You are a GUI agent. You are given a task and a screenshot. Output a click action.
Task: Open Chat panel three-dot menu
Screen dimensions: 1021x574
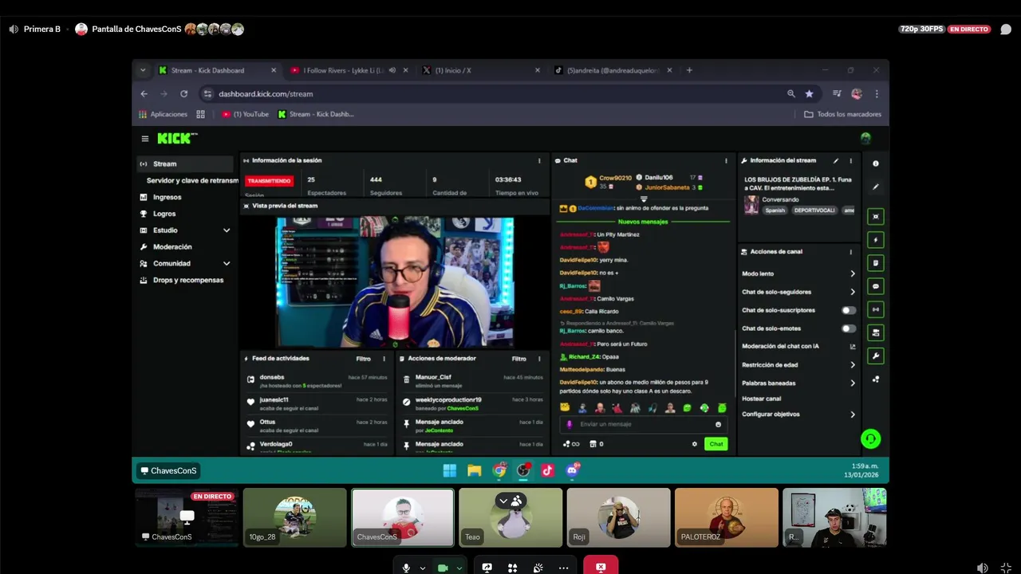tap(726, 160)
